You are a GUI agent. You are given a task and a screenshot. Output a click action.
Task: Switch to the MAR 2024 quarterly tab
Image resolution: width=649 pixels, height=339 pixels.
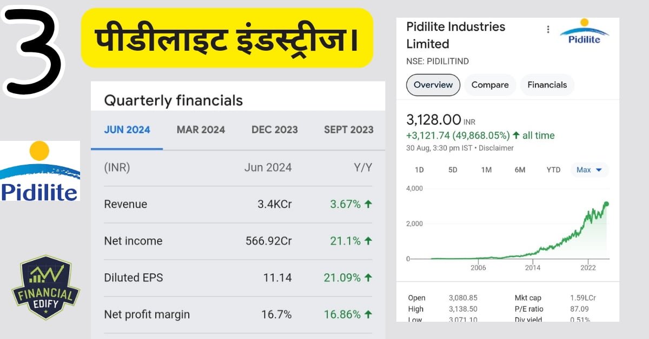201,130
